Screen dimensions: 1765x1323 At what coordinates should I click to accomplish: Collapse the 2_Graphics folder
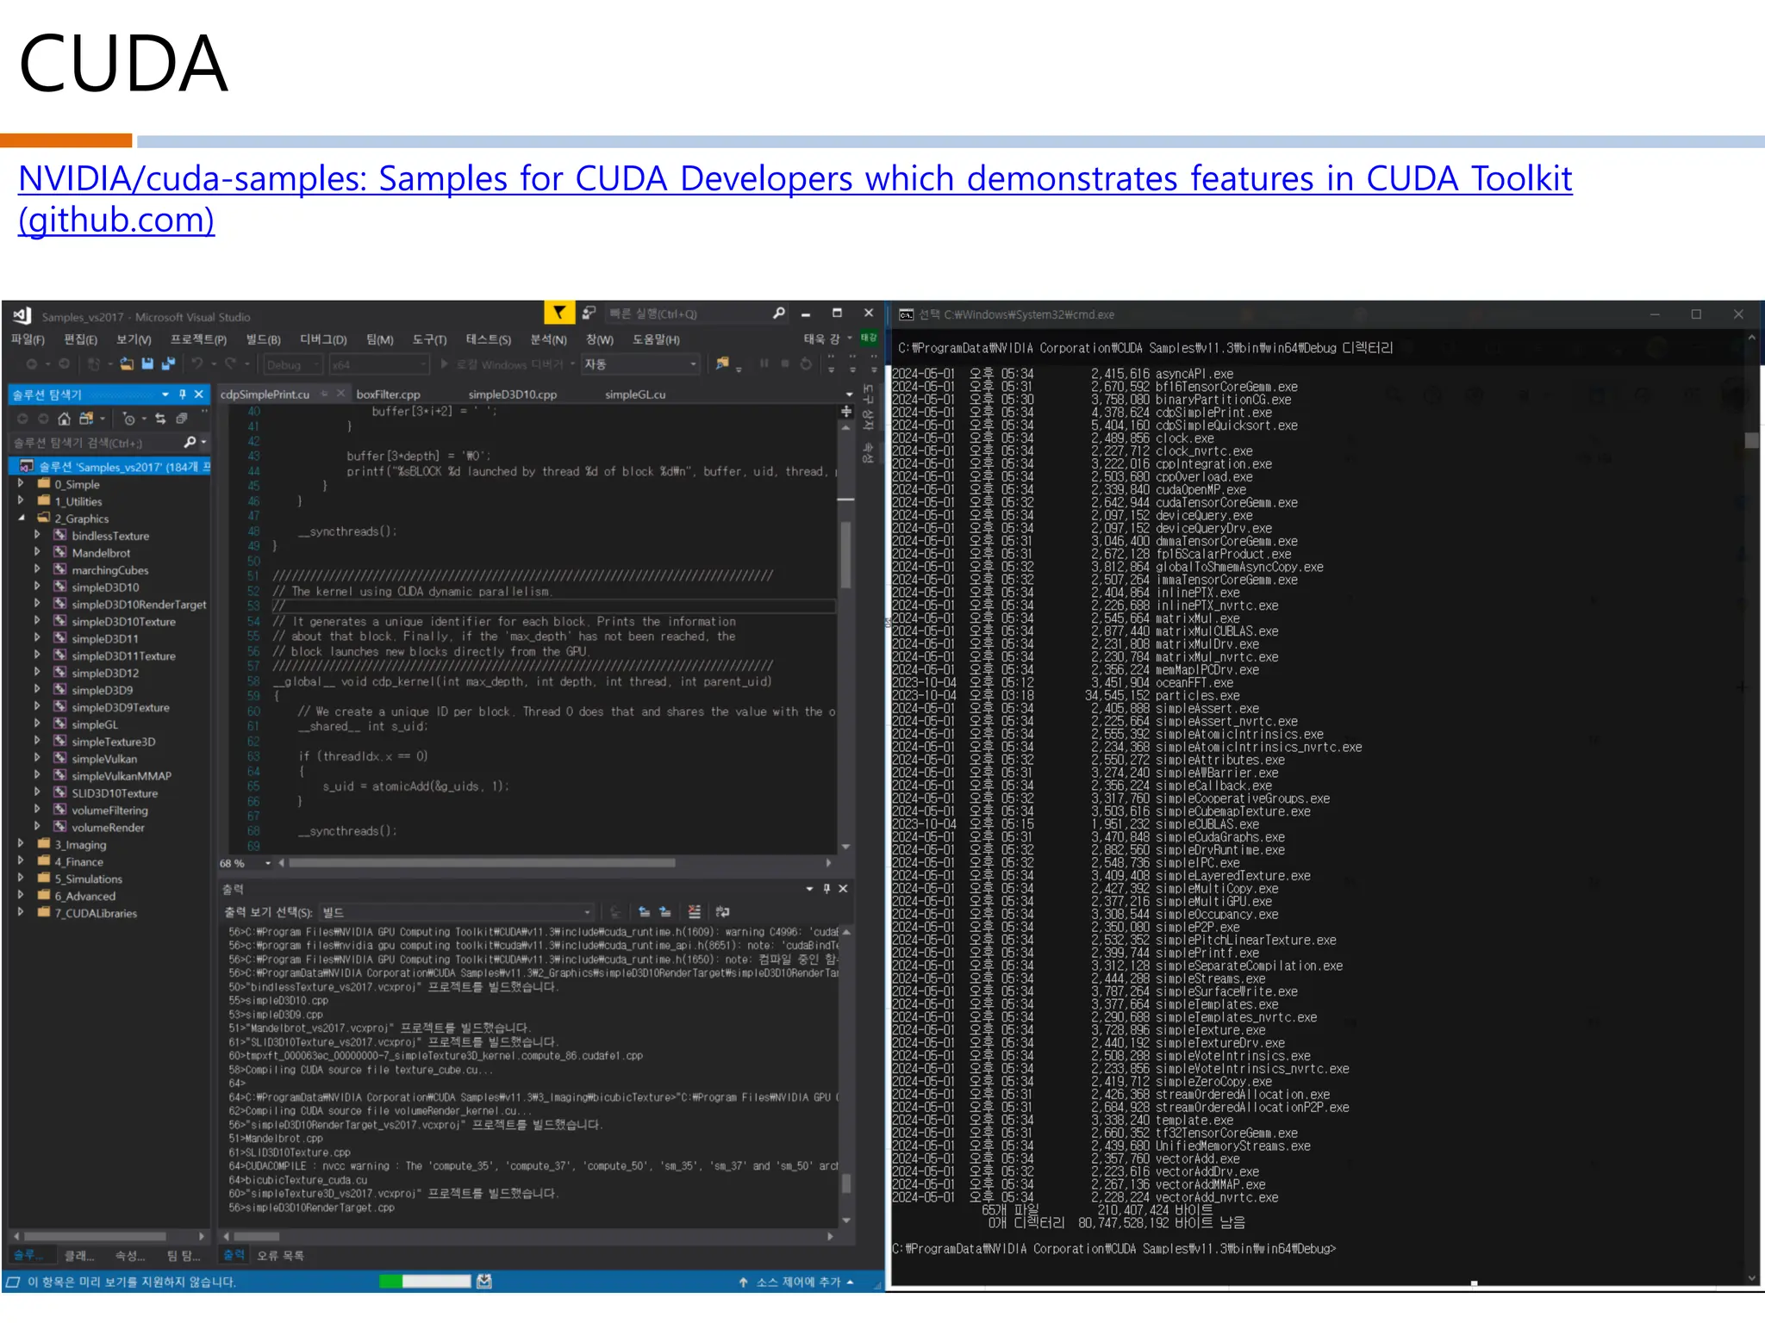[21, 519]
